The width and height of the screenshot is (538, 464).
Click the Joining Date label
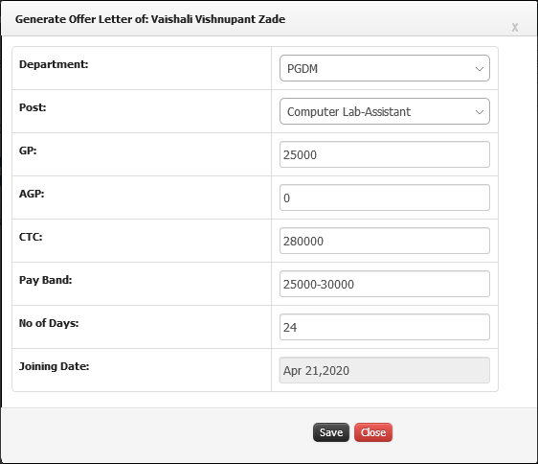tap(55, 366)
